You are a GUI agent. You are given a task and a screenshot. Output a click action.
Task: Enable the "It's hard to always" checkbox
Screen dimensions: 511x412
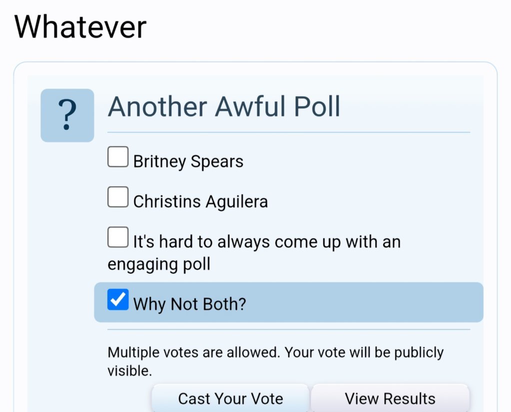118,237
